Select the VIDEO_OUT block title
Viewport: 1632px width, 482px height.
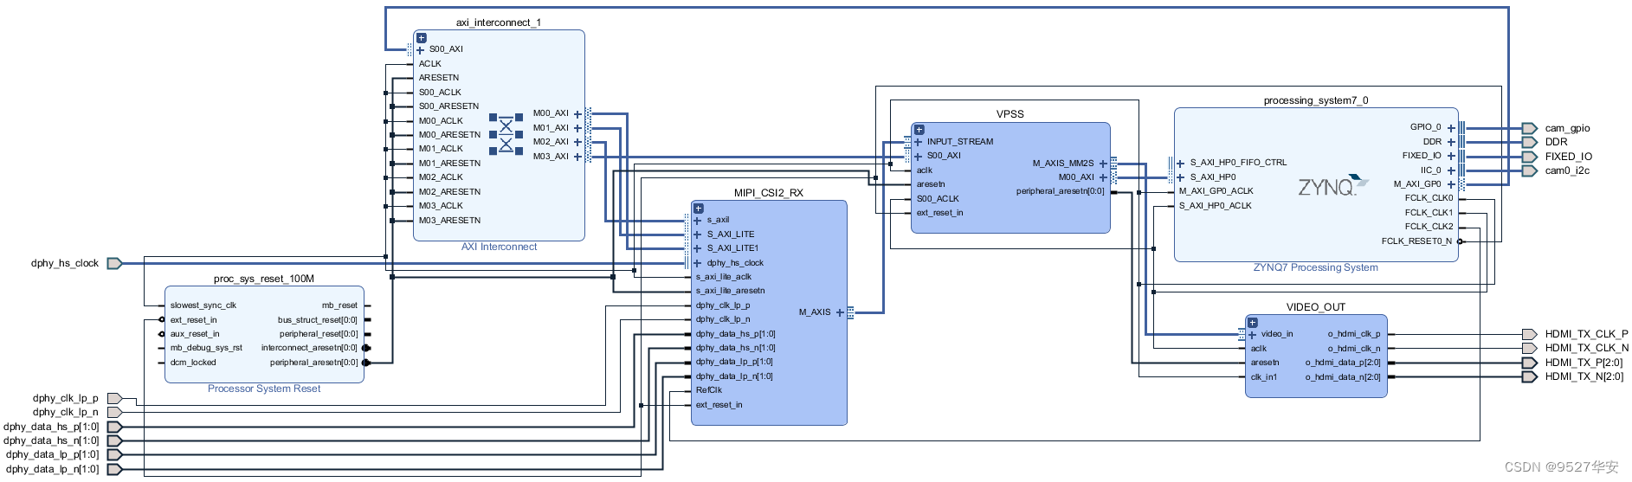coord(1316,307)
